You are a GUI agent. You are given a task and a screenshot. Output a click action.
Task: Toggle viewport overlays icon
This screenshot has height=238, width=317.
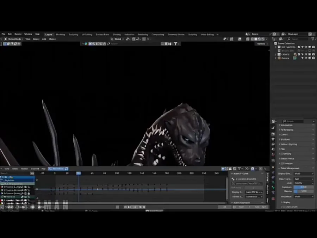[240, 39]
